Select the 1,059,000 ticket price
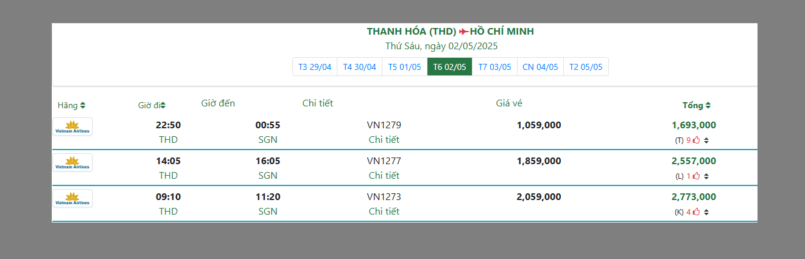 [538, 125]
